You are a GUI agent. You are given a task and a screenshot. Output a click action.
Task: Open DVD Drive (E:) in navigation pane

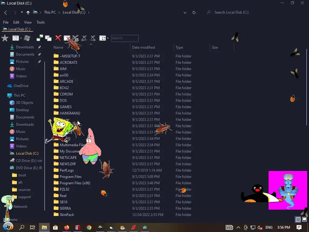(26, 168)
